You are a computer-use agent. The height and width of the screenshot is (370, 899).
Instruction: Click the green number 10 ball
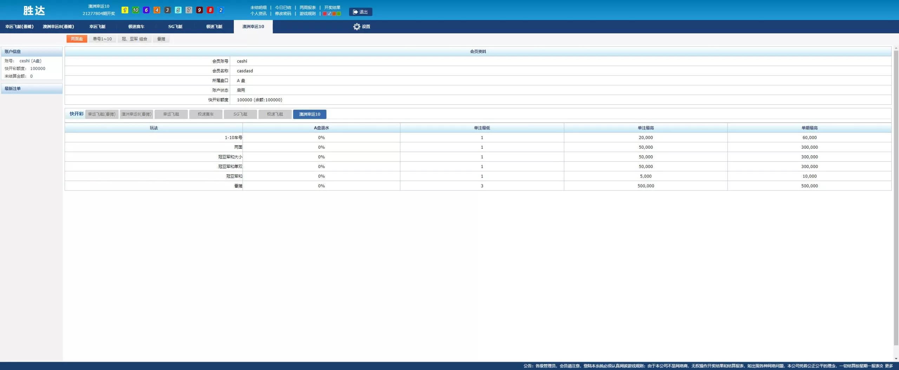(136, 10)
